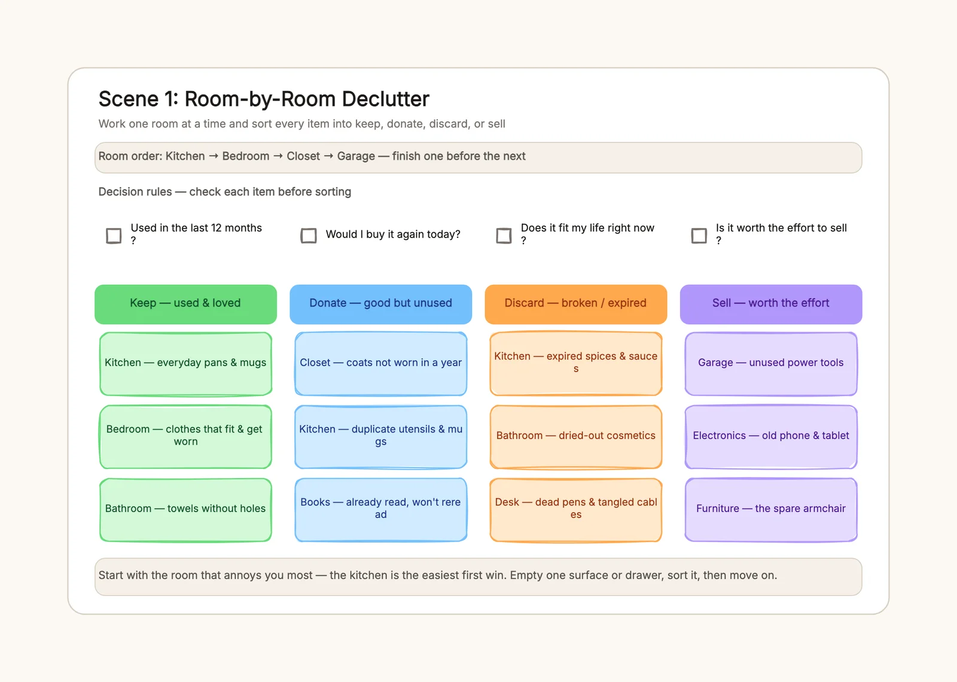
Task: Click 'Kitchen — duplicate utensils & mugs' card
Action: (380, 437)
